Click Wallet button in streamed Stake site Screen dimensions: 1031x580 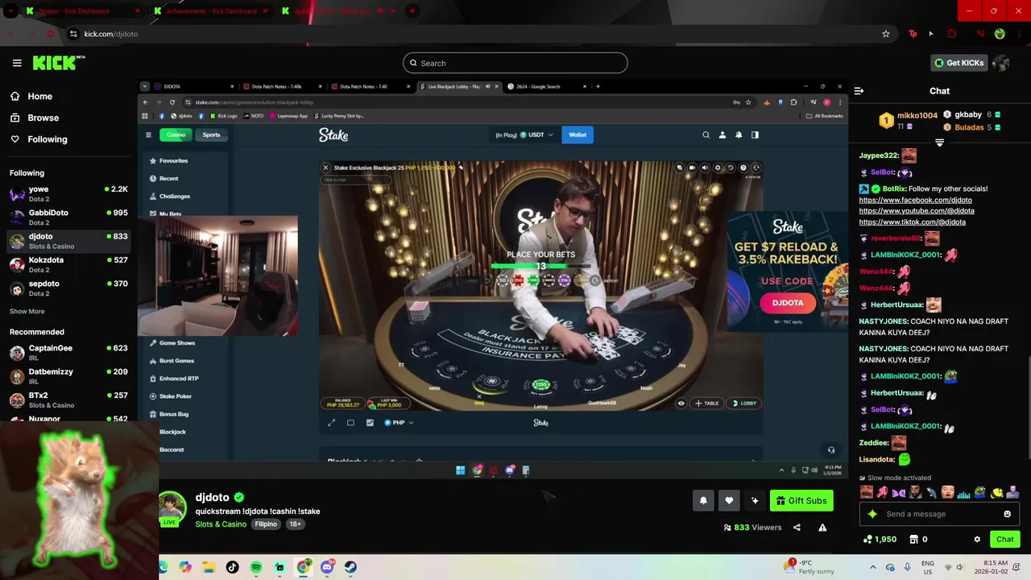tap(578, 135)
